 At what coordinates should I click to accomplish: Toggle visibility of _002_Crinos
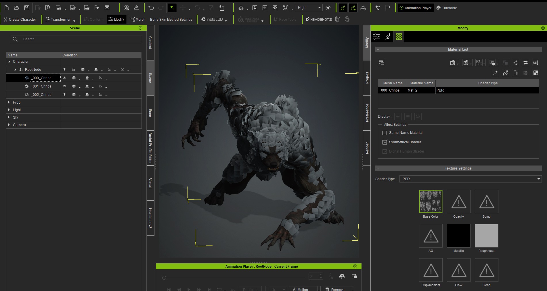pyautogui.click(x=64, y=94)
